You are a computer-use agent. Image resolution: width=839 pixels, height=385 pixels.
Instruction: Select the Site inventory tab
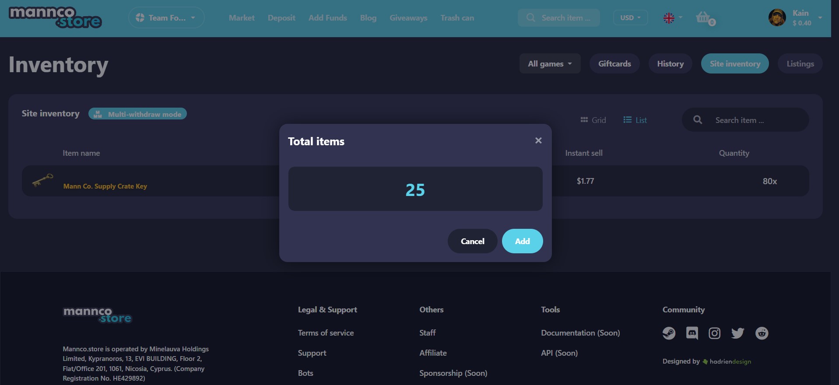point(735,64)
